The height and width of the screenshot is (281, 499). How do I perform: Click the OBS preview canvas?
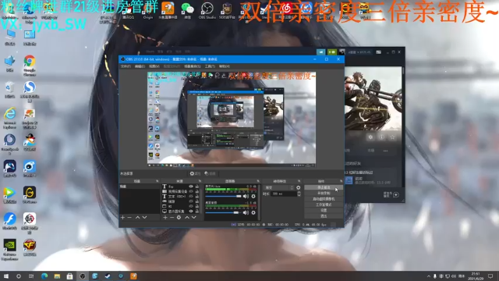point(232,119)
